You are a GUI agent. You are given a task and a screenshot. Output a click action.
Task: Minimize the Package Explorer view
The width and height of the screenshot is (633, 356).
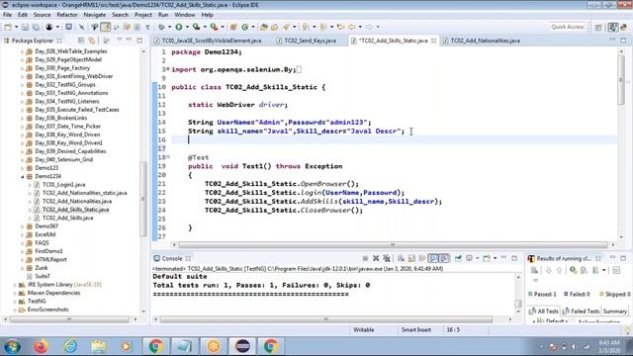coord(129,40)
